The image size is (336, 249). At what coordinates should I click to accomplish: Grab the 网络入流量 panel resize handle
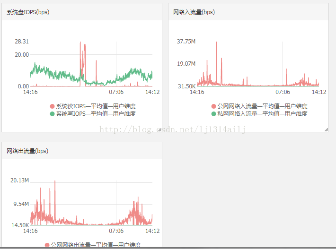(x=326, y=129)
